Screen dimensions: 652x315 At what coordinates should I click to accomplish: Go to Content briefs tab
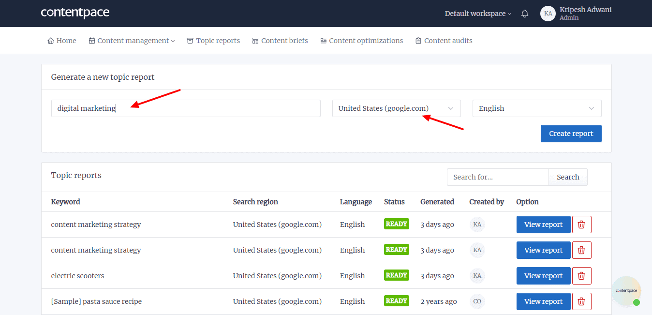coord(280,41)
